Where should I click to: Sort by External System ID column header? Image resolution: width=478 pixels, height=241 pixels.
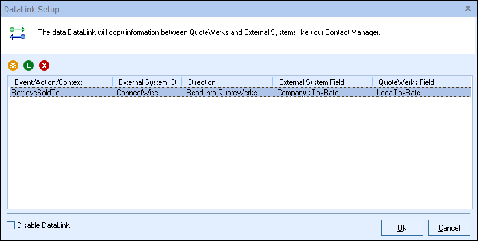point(147,82)
